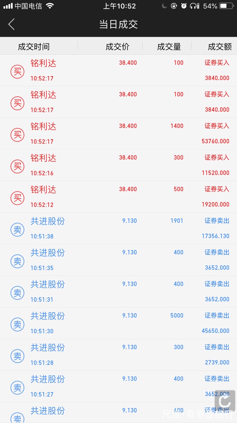Viewport: 237px width, 423px height.
Task: Tap the battery icon in the status bar
Action: point(227,6)
